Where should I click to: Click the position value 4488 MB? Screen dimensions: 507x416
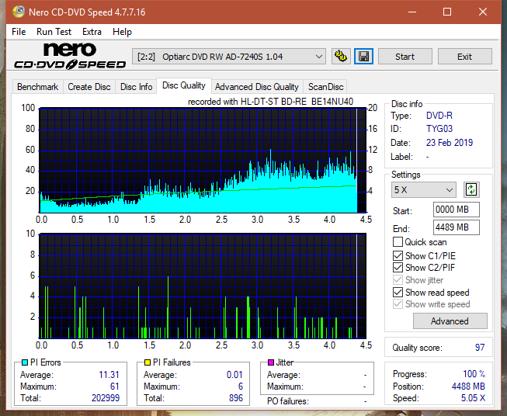pyautogui.click(x=468, y=387)
